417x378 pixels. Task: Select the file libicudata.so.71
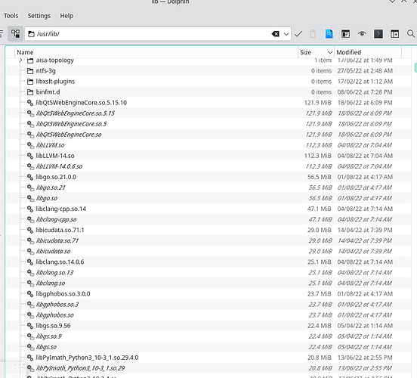tap(57, 241)
